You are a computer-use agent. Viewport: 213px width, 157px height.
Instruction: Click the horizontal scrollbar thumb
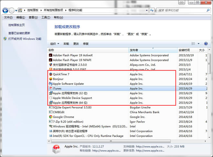(111, 141)
